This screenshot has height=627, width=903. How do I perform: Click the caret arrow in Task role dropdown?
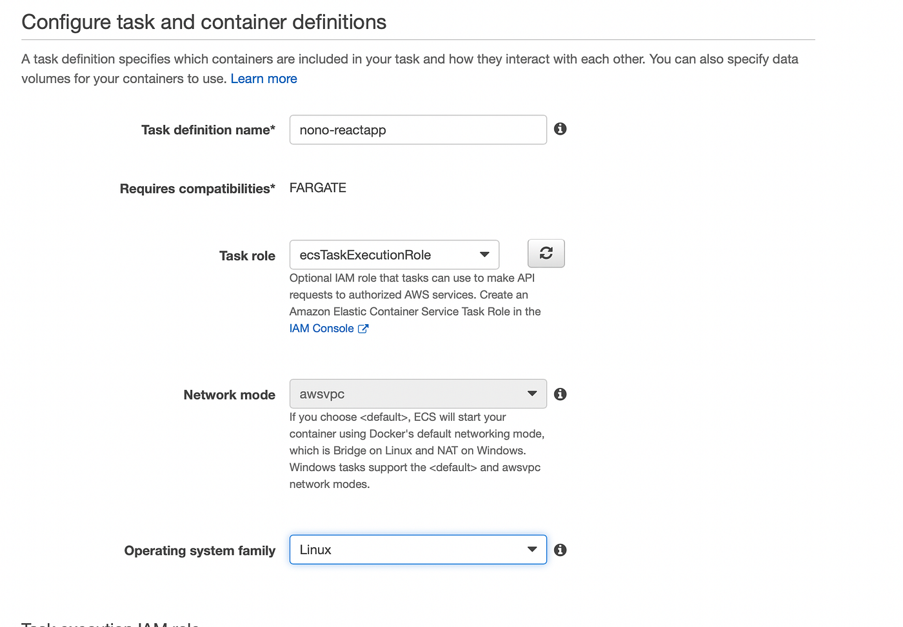pyautogui.click(x=484, y=255)
